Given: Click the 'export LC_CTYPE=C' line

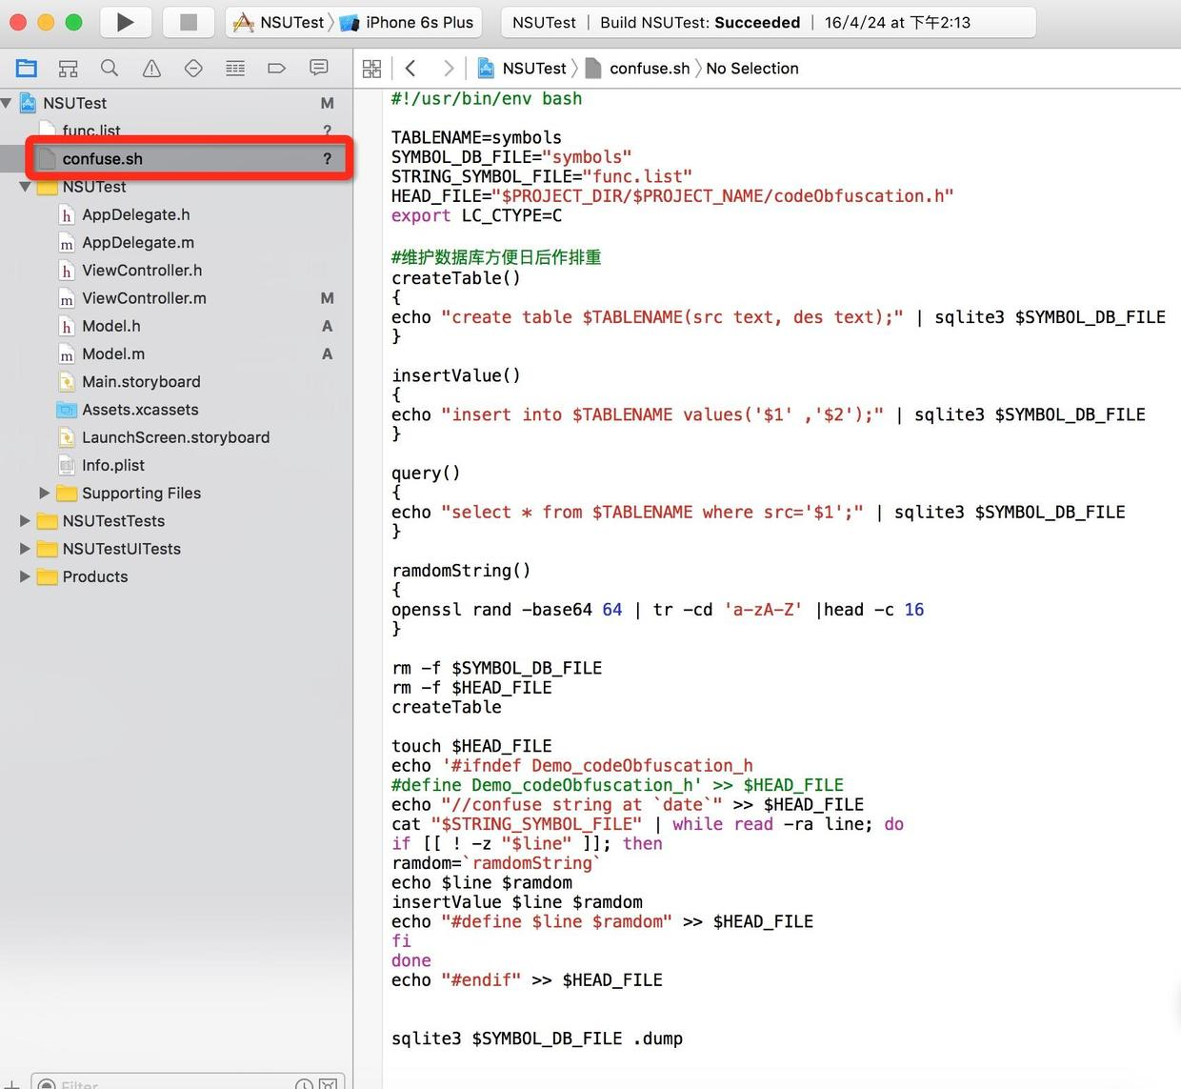Looking at the screenshot, I should (x=476, y=215).
